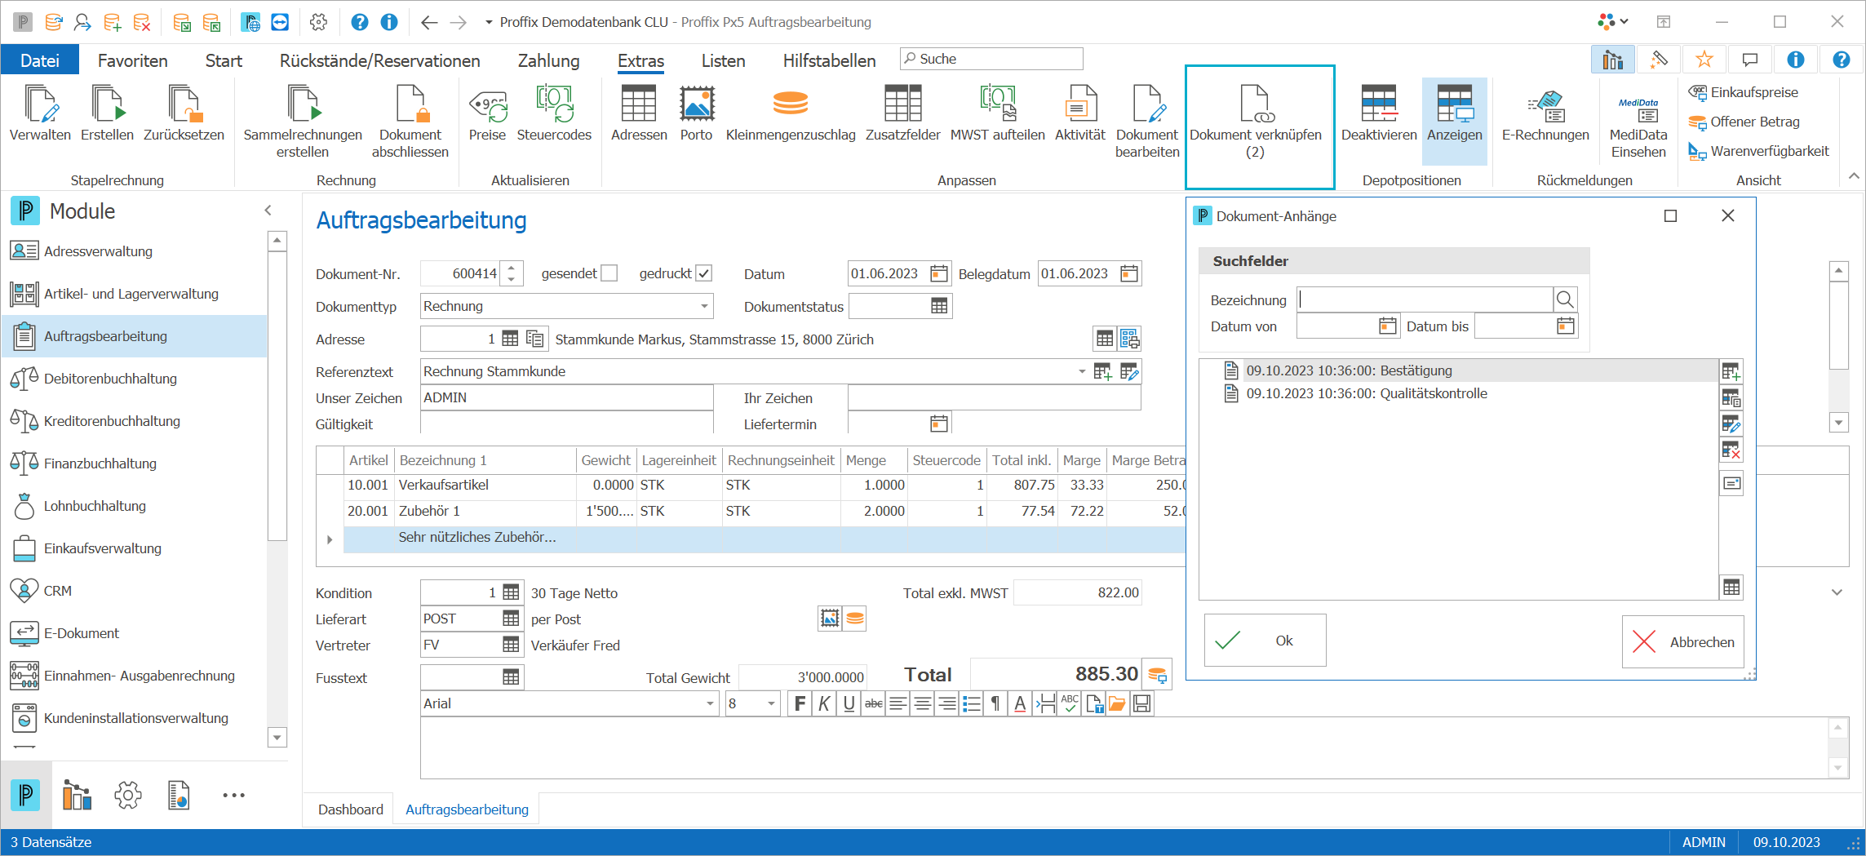
Task: Click Einkaufspreise in Ansicht group
Action: coord(1743,92)
